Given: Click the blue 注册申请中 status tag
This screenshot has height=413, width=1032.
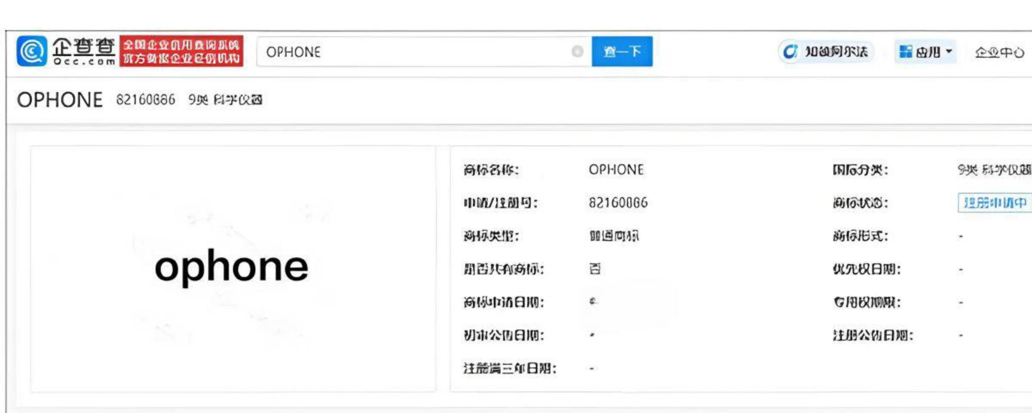Looking at the screenshot, I should pos(995,203).
